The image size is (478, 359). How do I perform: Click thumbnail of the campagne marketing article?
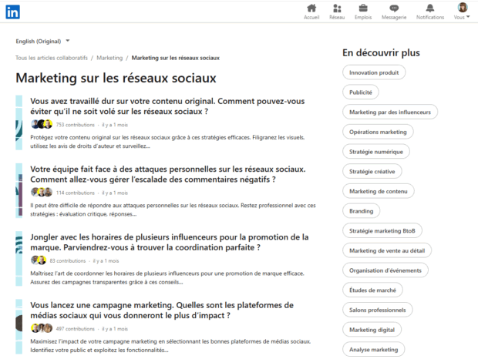point(19,327)
